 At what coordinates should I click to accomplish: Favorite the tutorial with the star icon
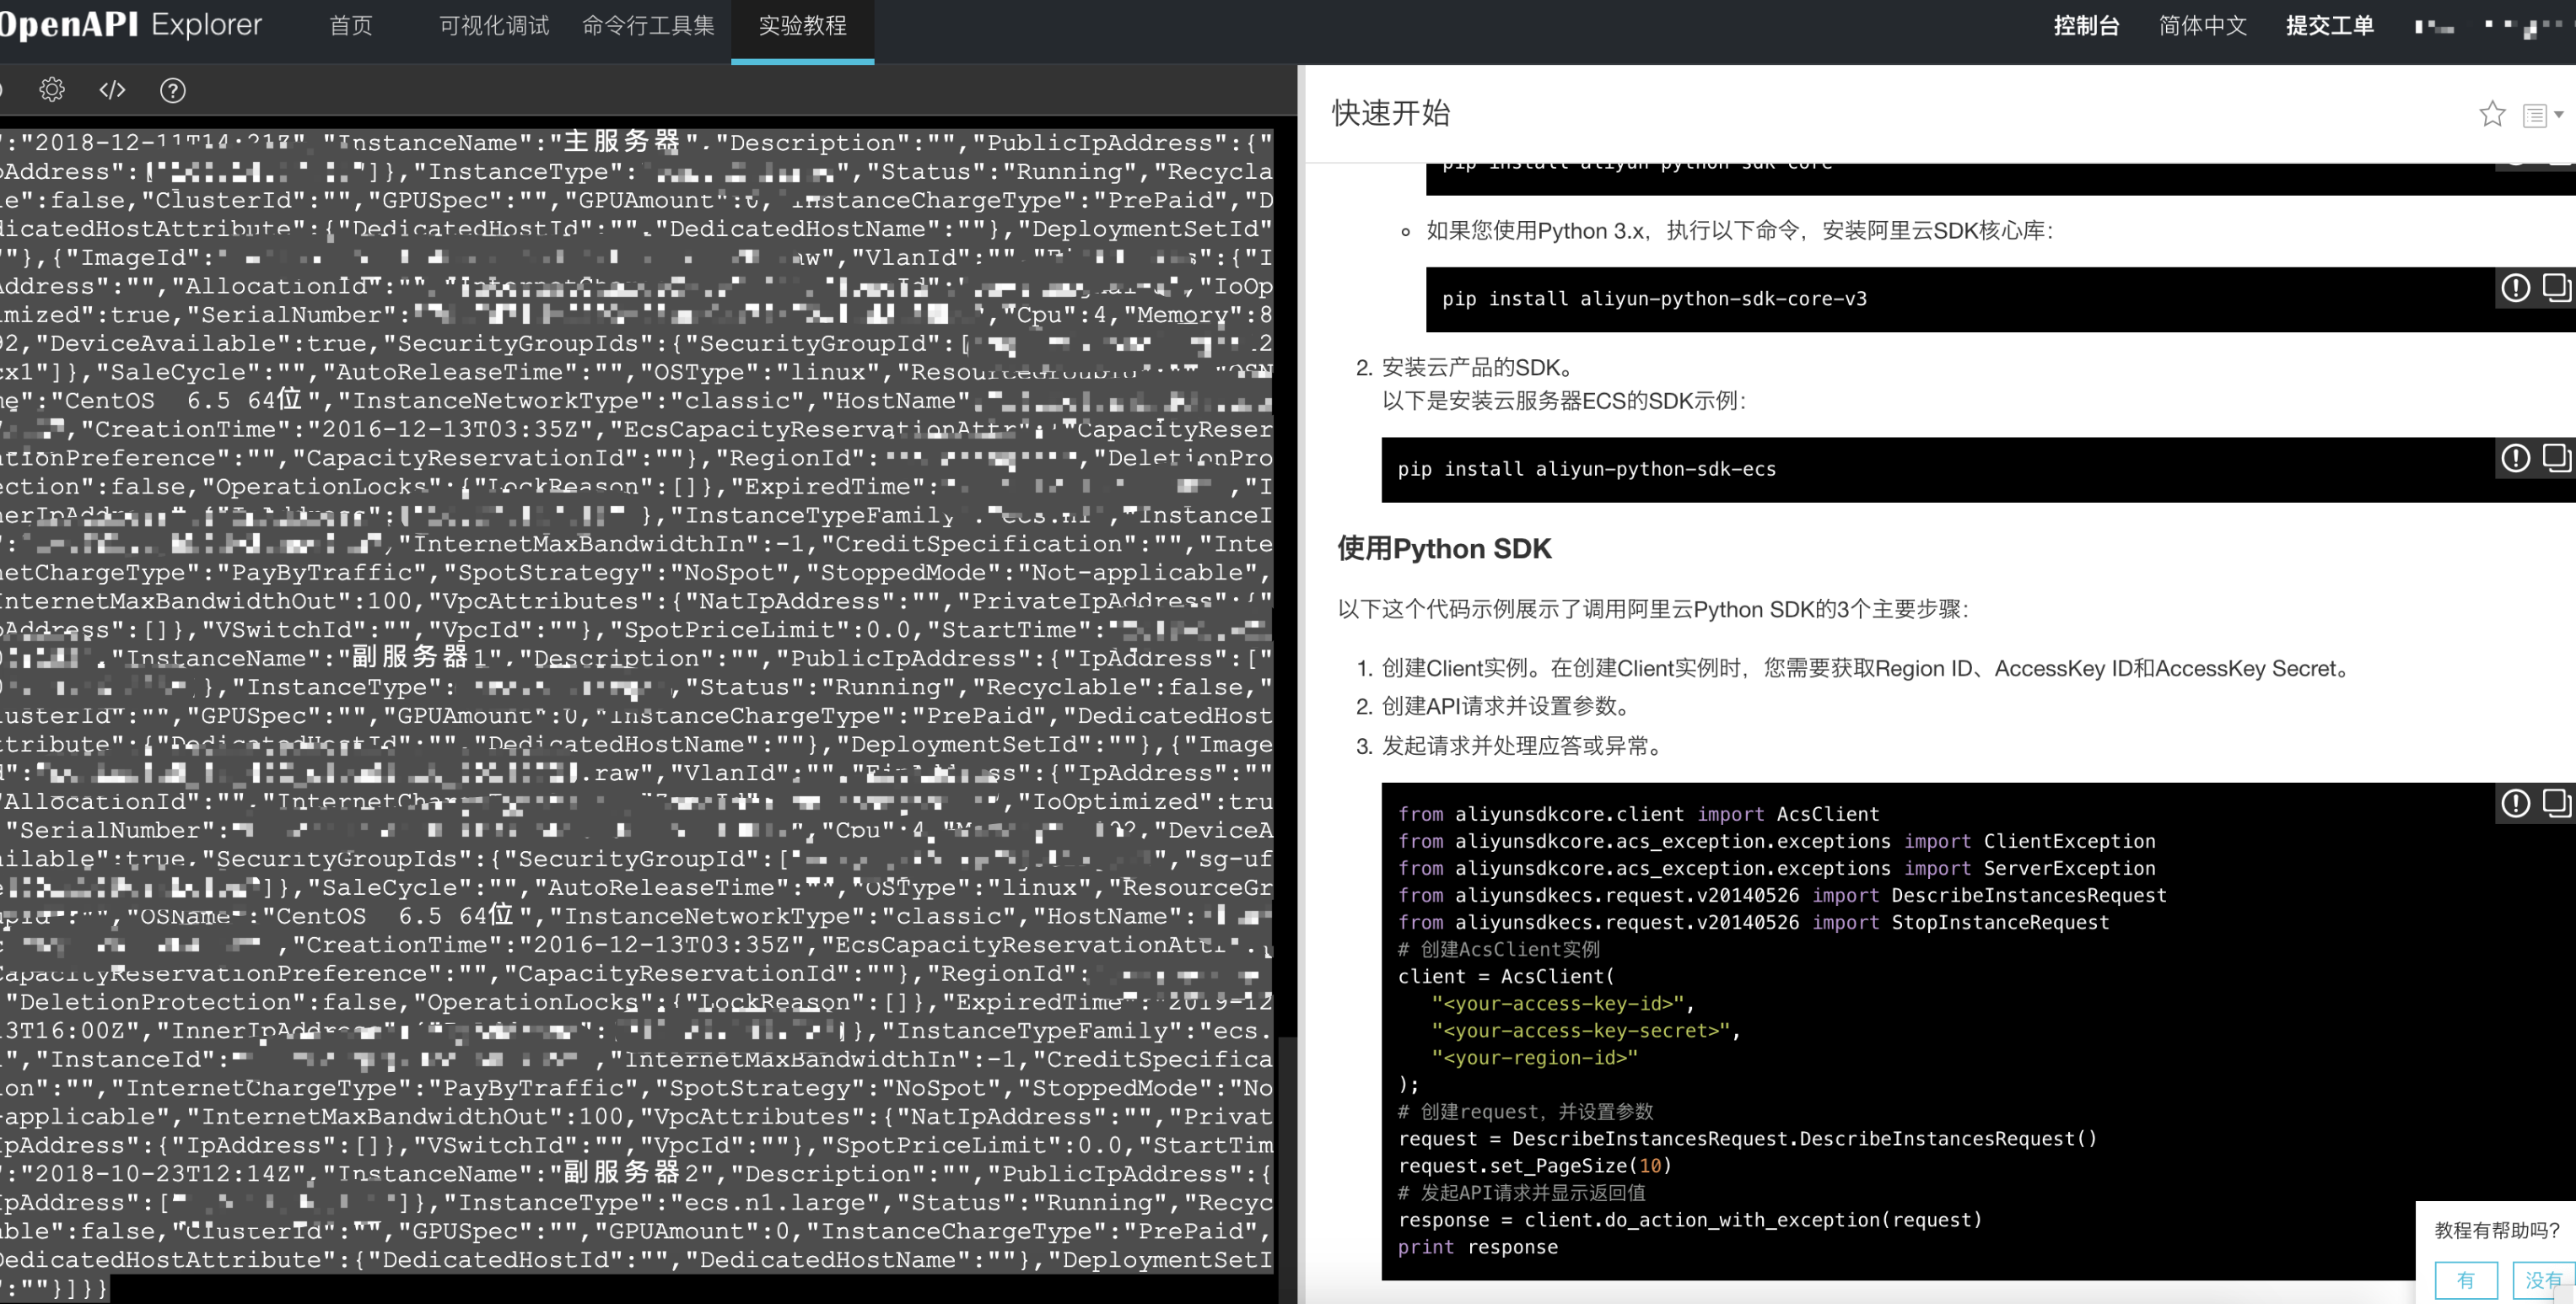[x=2492, y=114]
